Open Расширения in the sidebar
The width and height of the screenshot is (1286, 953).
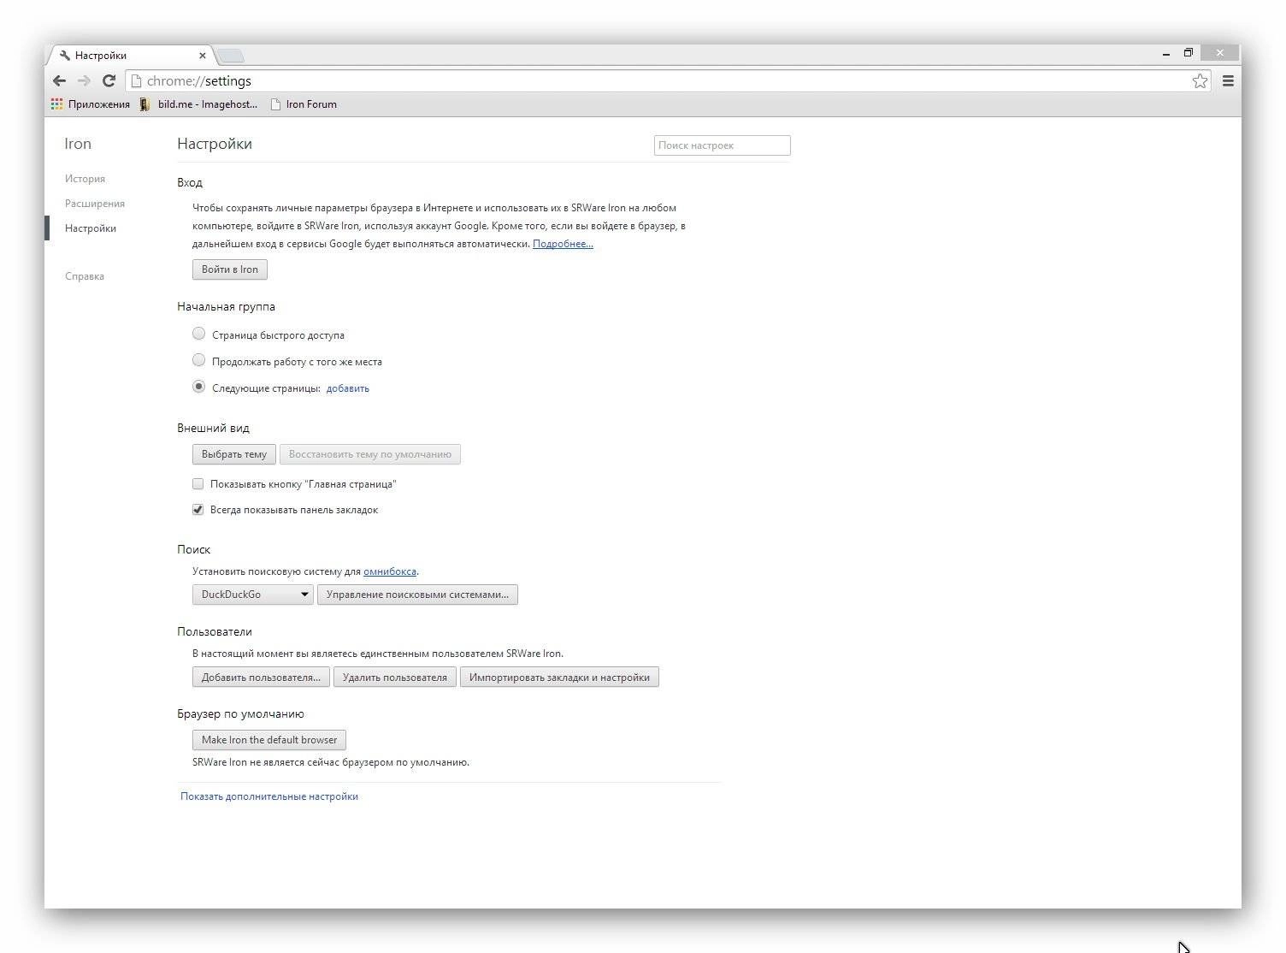pyautogui.click(x=95, y=204)
